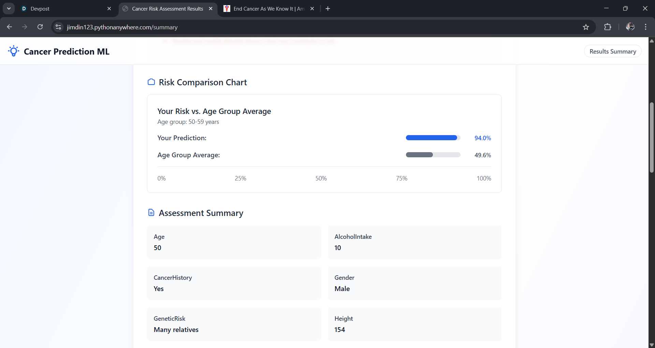This screenshot has width=655, height=348.
Task: Click the Cancer Prediction ML lightbulb logo
Action: pos(14,51)
